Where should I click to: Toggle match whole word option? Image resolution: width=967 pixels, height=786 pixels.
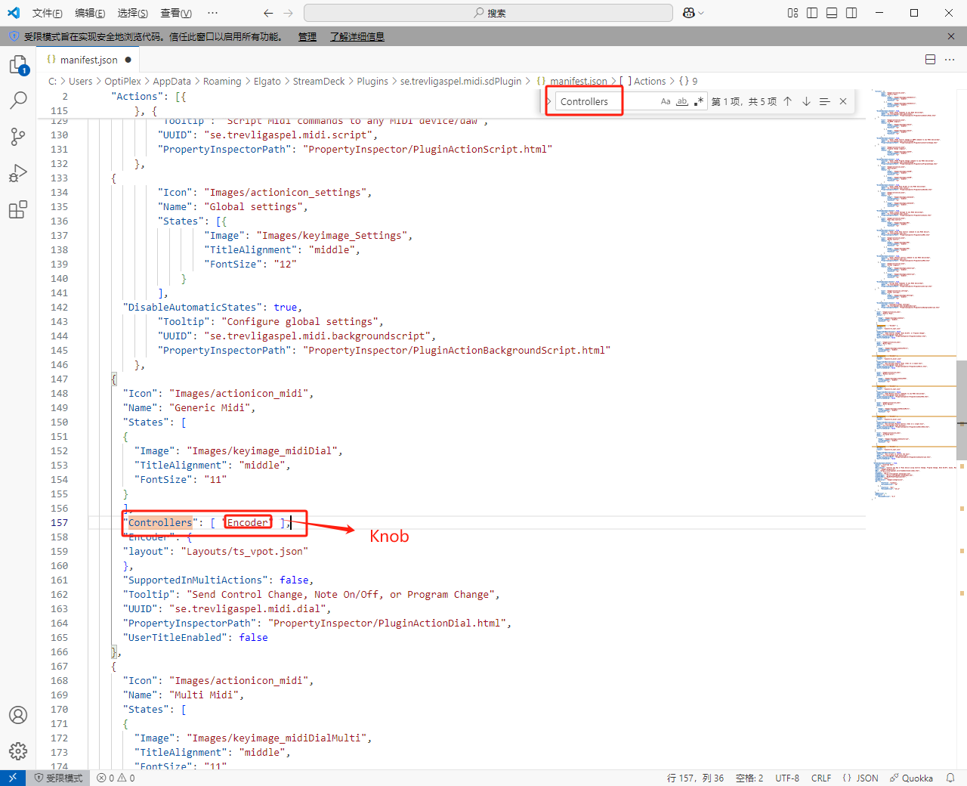(x=682, y=101)
